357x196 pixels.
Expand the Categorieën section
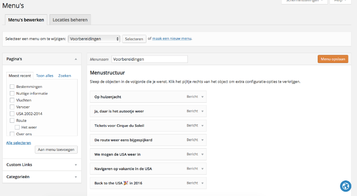[76, 177]
